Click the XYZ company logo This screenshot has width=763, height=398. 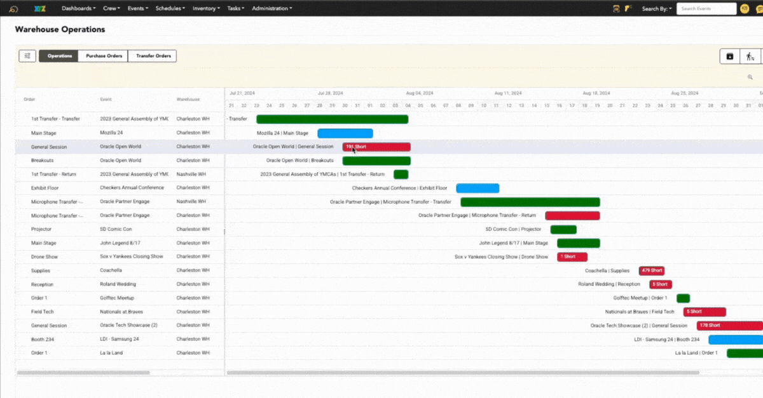point(41,9)
